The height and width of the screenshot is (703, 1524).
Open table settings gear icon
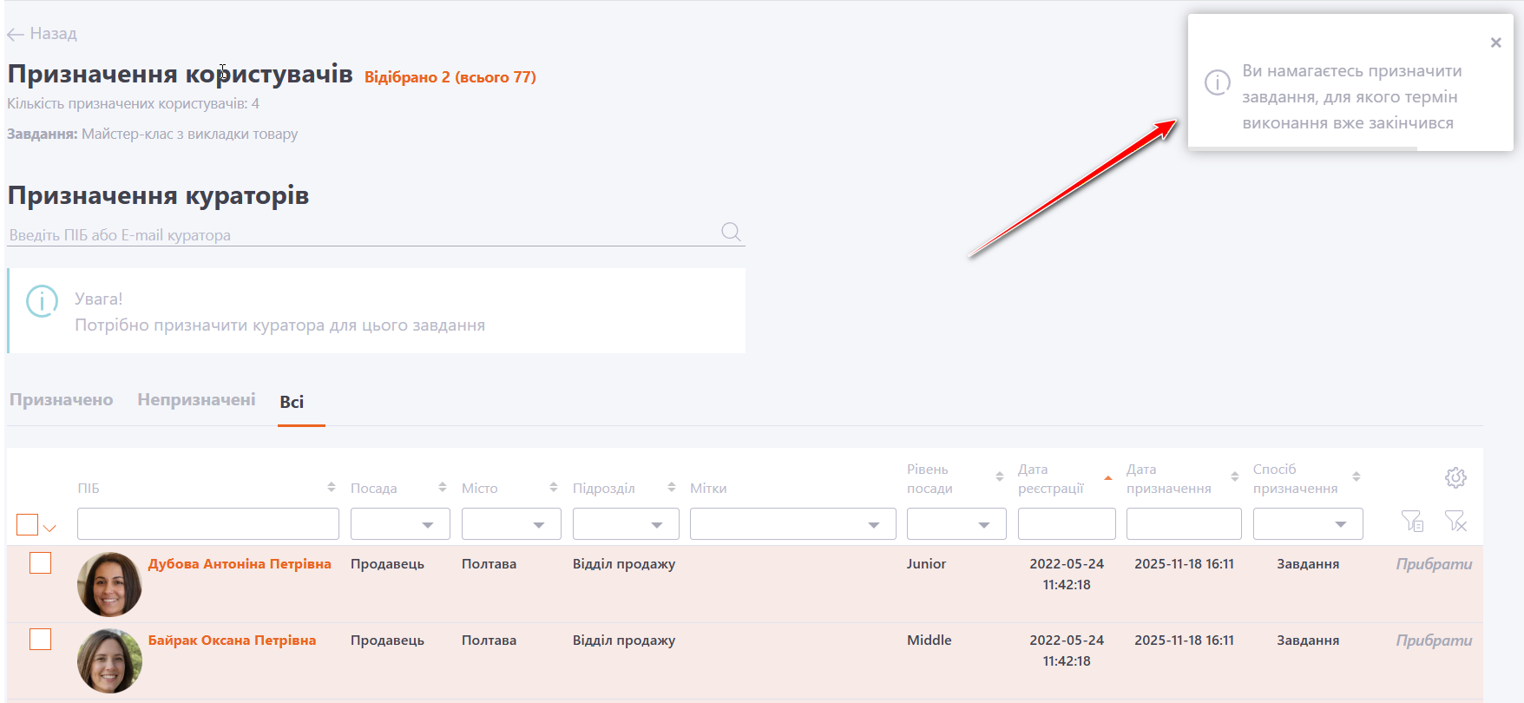[1455, 477]
